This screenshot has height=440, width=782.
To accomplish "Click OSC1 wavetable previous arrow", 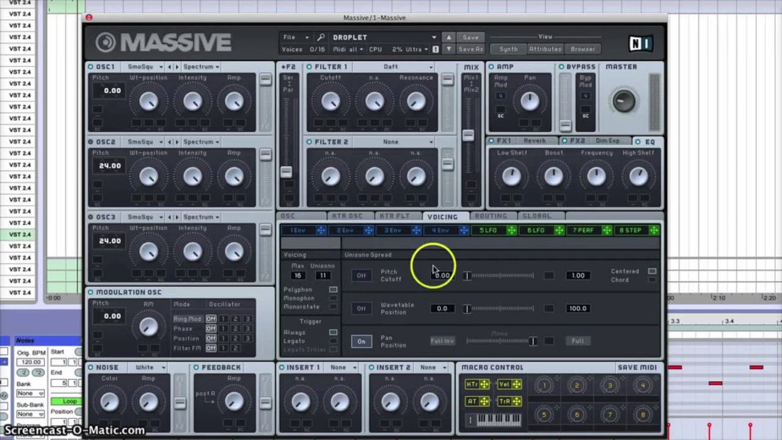I will pos(170,67).
